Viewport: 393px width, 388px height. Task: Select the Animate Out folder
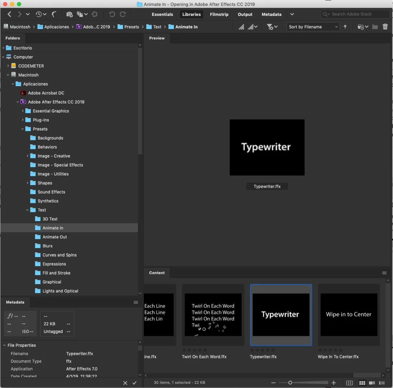[55, 237]
